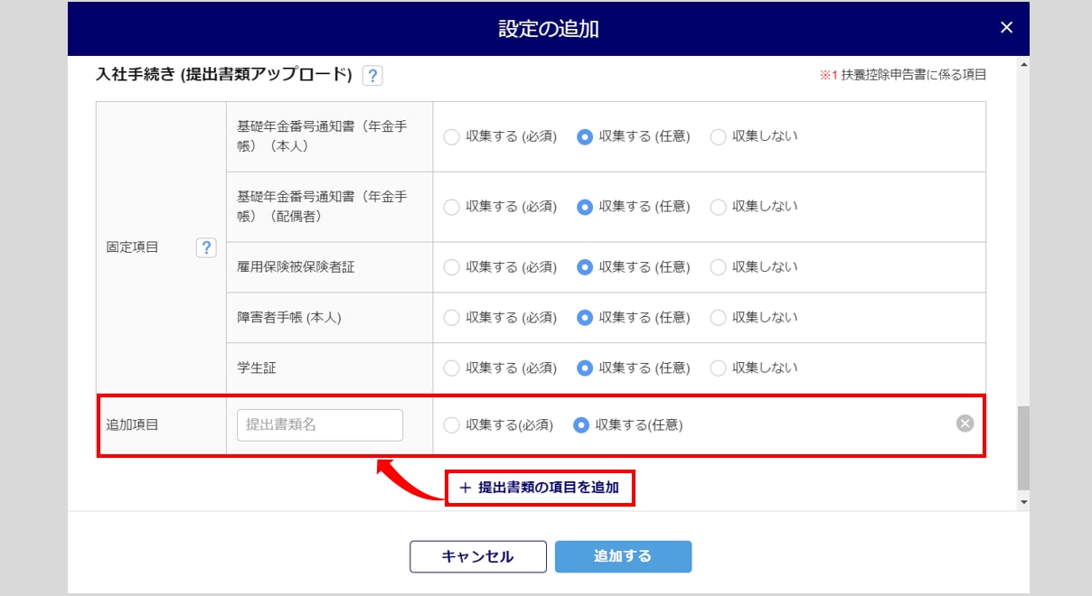
Task: Click scrollbar up arrow in dialog
Action: pyautogui.click(x=1023, y=65)
